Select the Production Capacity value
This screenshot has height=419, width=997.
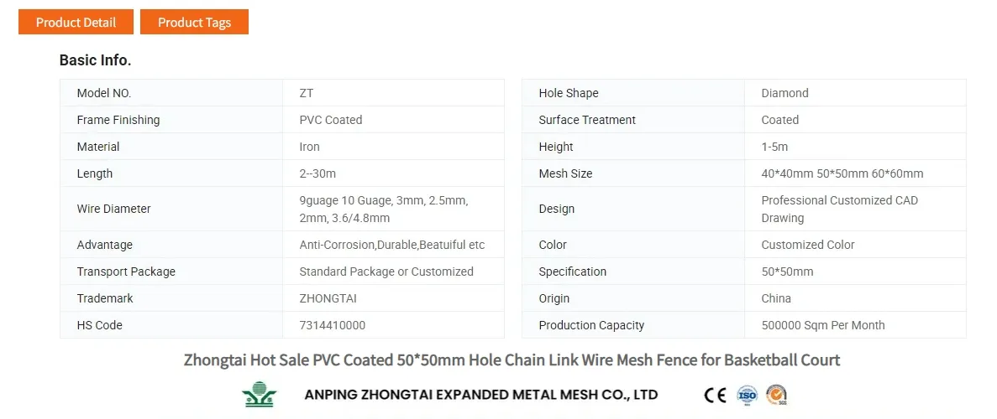[822, 325]
